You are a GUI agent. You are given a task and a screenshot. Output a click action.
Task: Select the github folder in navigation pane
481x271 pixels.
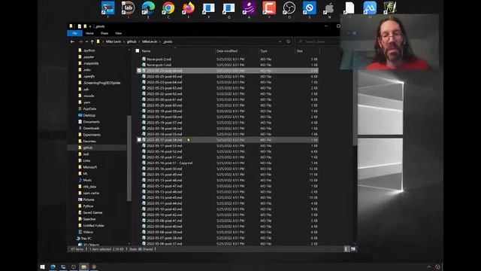click(88, 148)
